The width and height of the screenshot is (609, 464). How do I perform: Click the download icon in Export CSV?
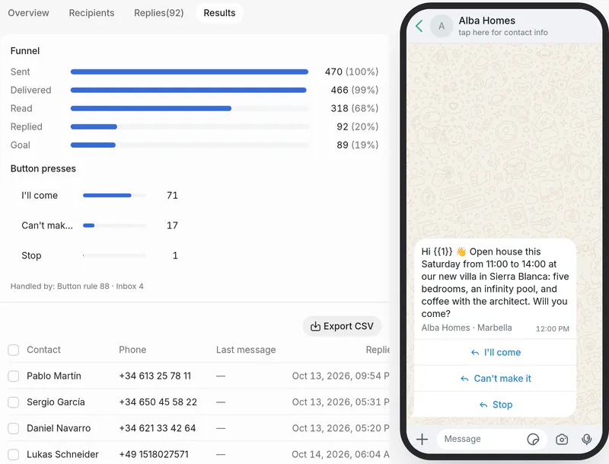point(315,326)
